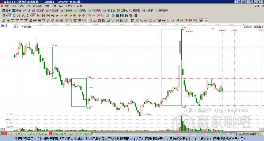Viewport: 264px width, 141px height.
Task: Click the 002084 海鸥住工 stock label
Action: pos(254,27)
